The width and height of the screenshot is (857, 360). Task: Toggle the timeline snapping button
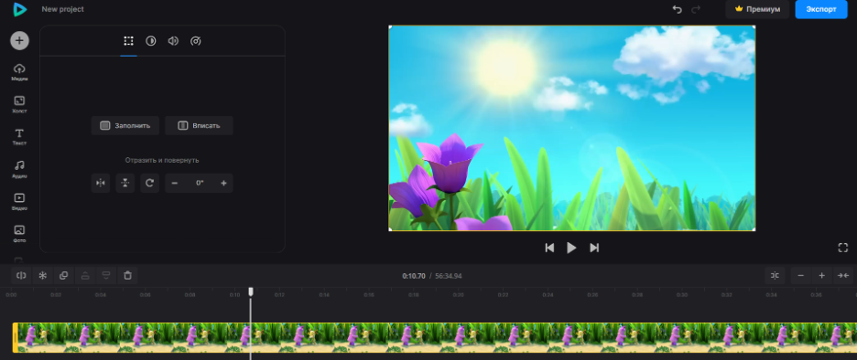tap(775, 275)
